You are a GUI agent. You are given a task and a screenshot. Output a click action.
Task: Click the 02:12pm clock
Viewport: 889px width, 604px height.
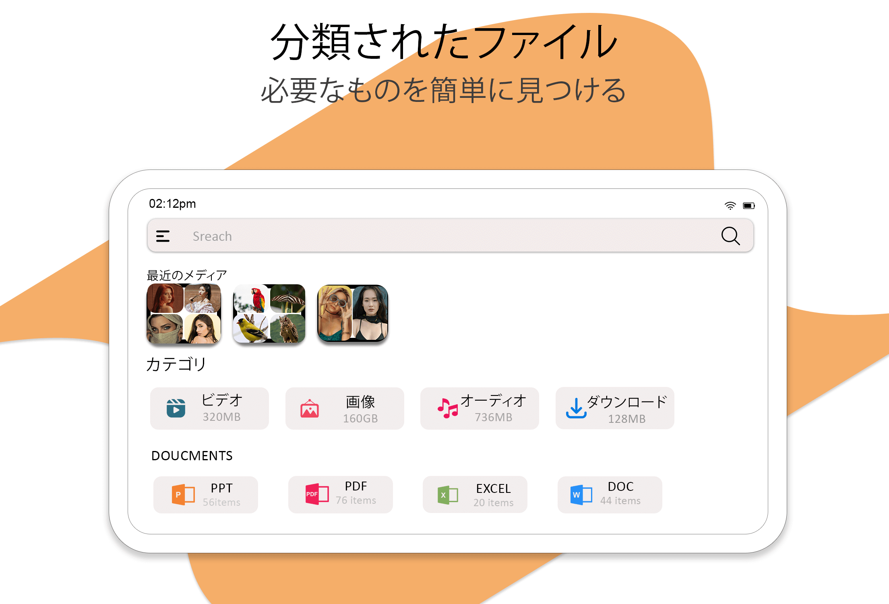[x=172, y=204]
